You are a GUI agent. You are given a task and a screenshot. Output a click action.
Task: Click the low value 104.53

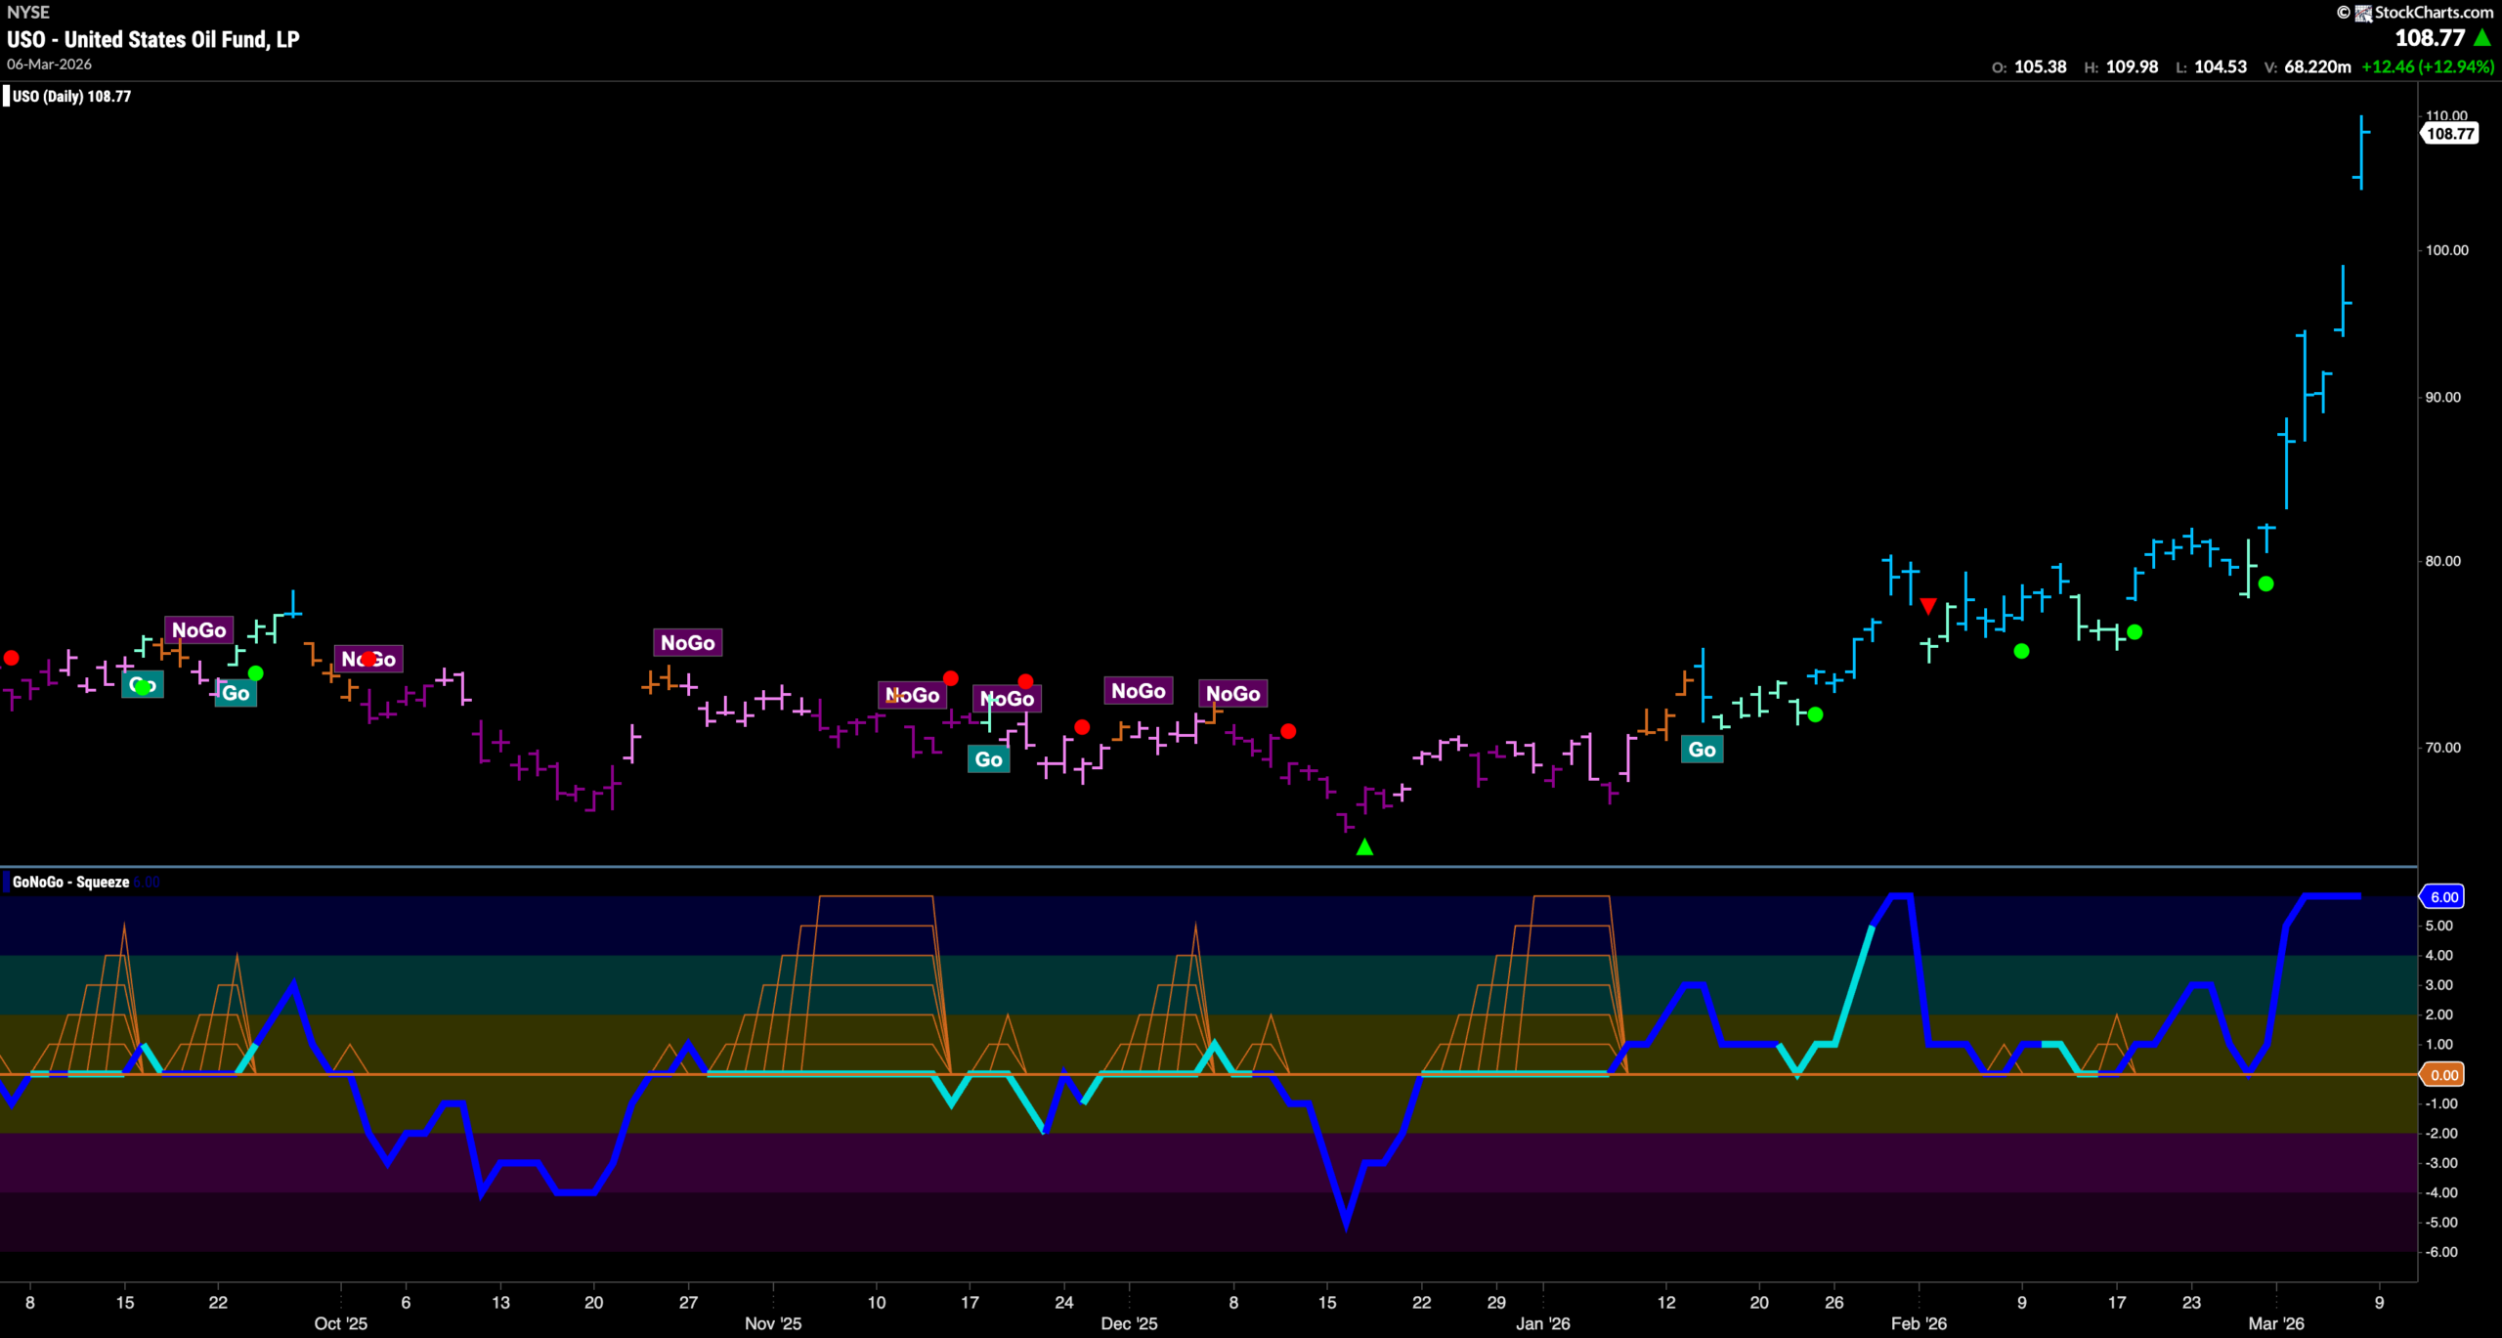point(2221,67)
